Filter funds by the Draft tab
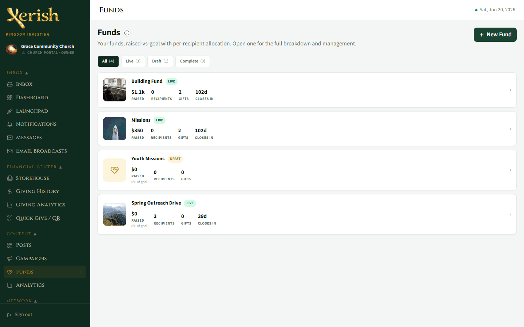524x327 pixels. pyautogui.click(x=160, y=61)
